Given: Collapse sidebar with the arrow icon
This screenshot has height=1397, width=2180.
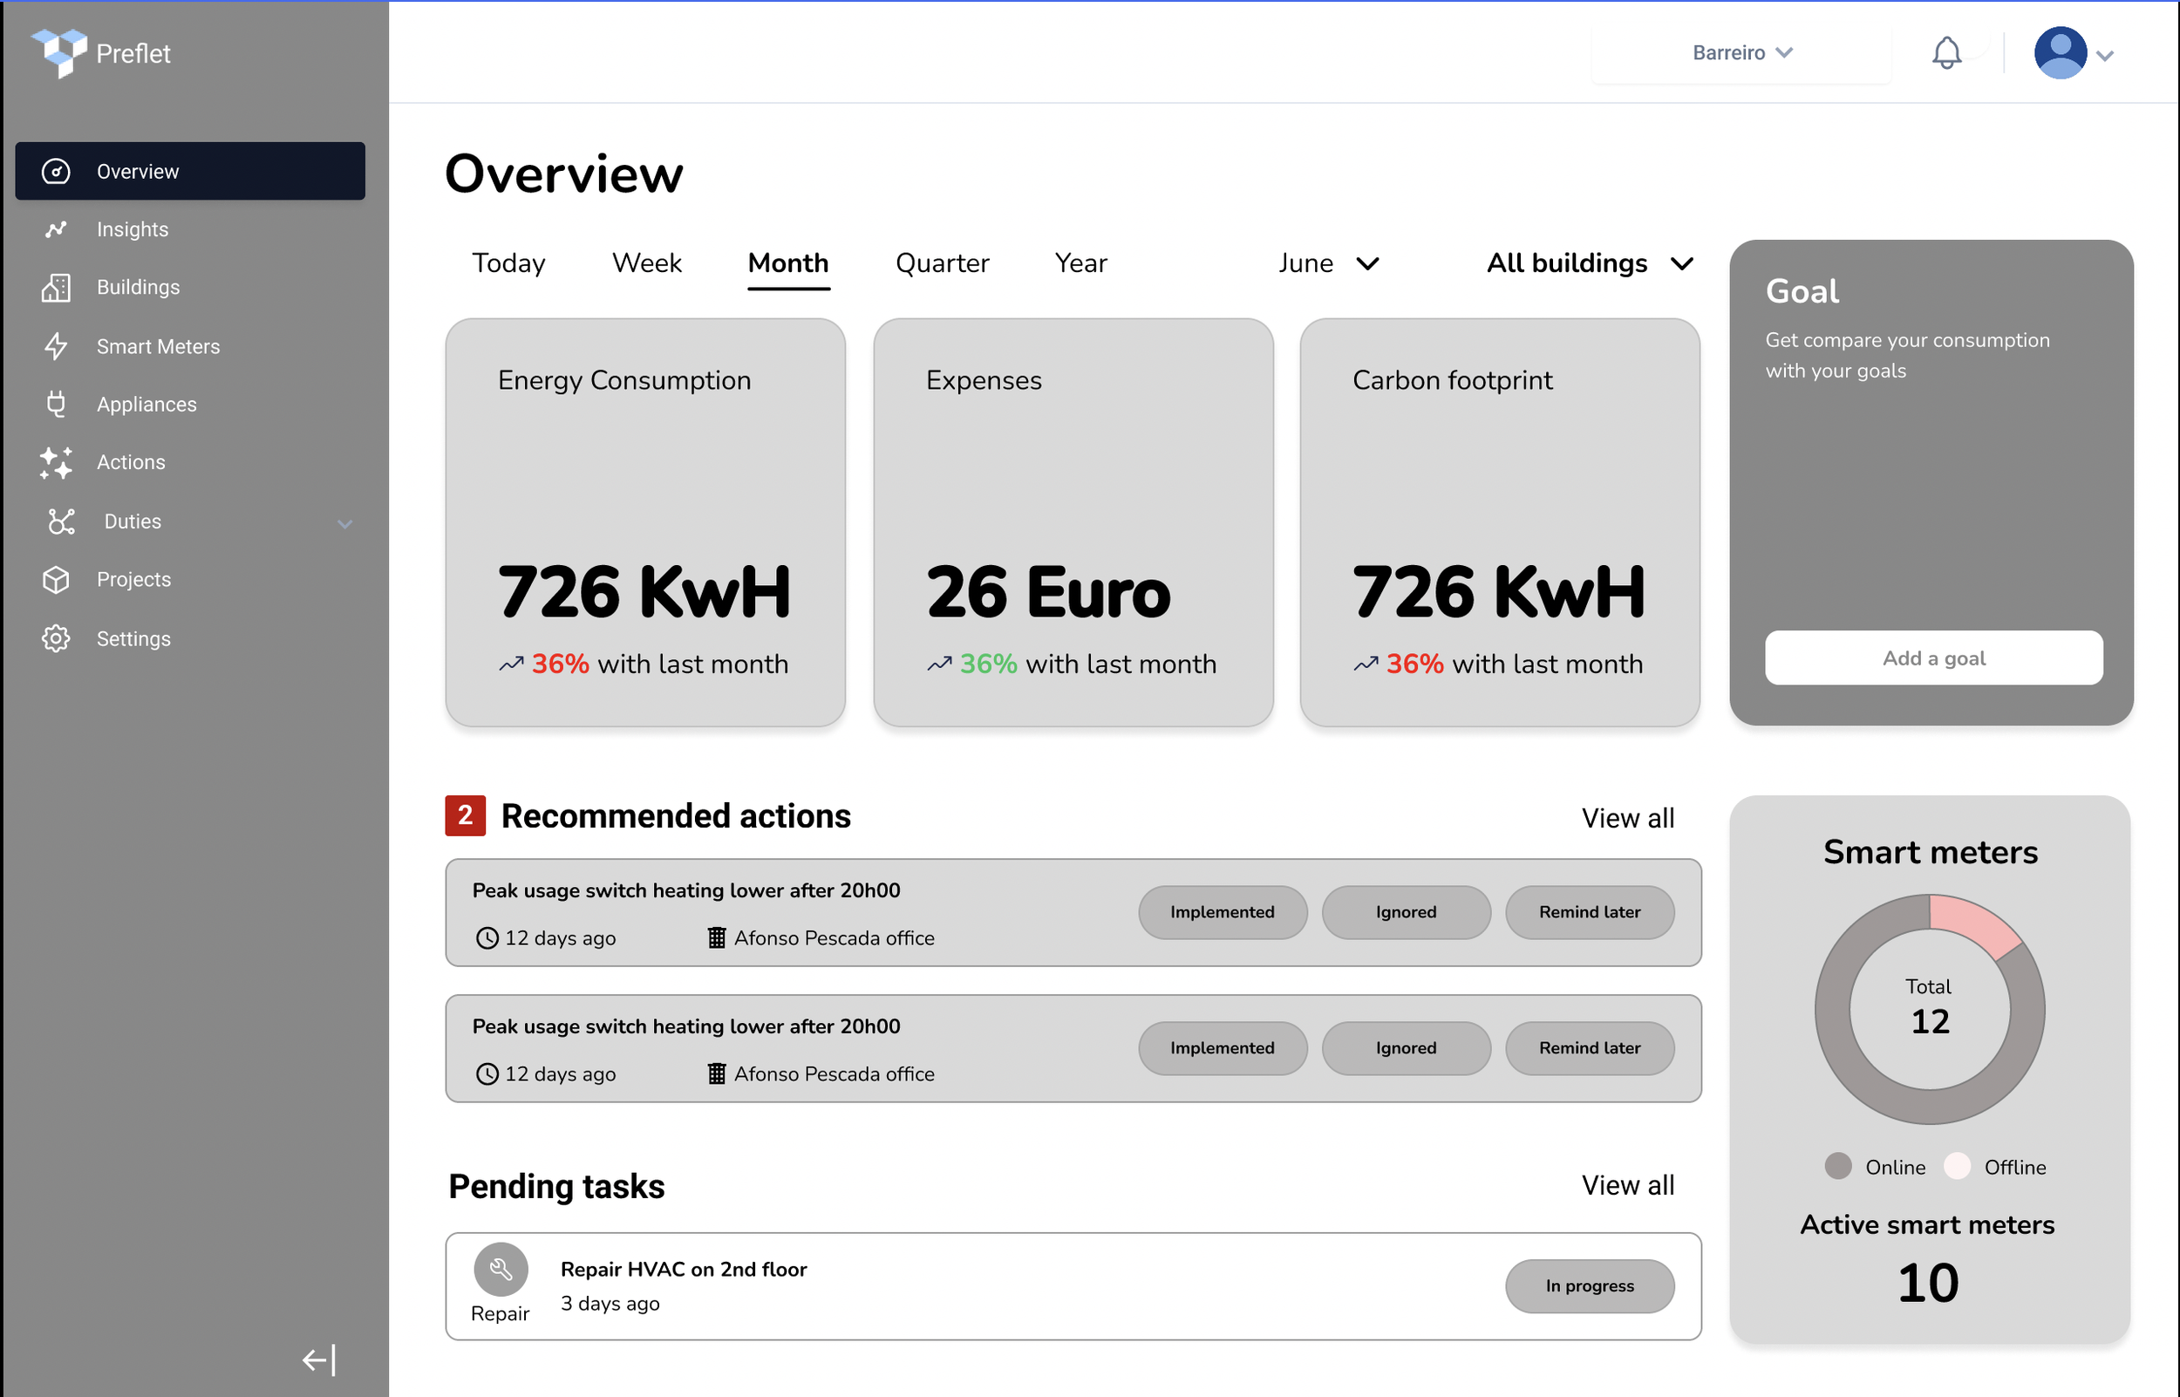Looking at the screenshot, I should pyautogui.click(x=319, y=1359).
